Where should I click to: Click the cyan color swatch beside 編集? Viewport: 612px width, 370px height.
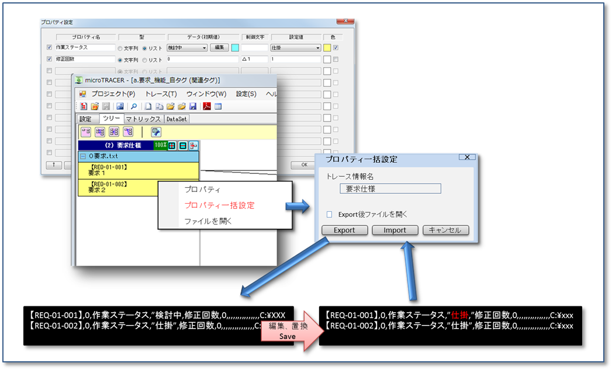(x=235, y=48)
